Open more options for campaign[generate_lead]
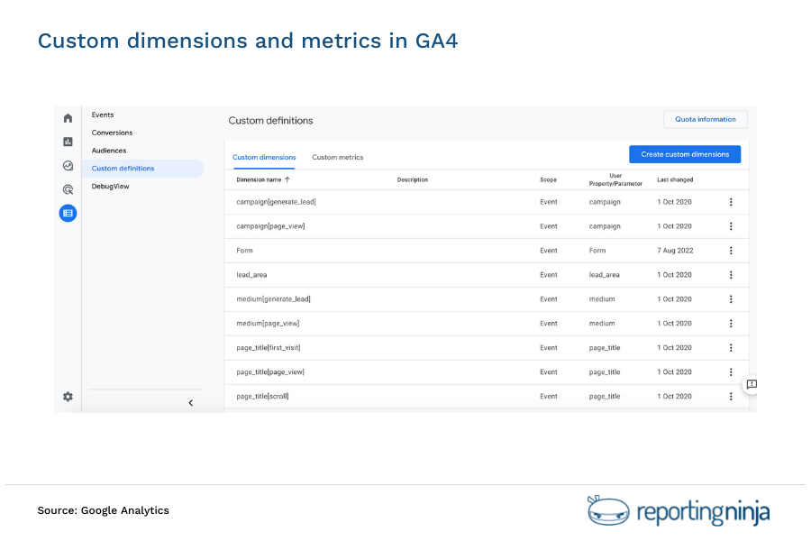Image resolution: width=811 pixels, height=541 pixels. 731,201
